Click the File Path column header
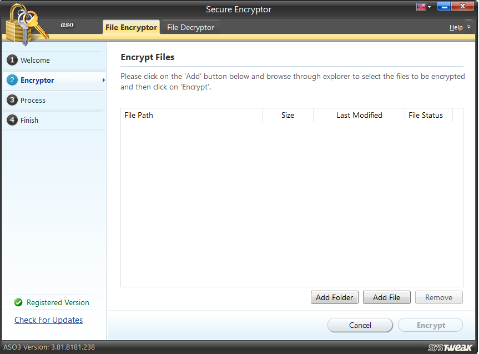Screen dimensions: 479x354 click(139, 115)
